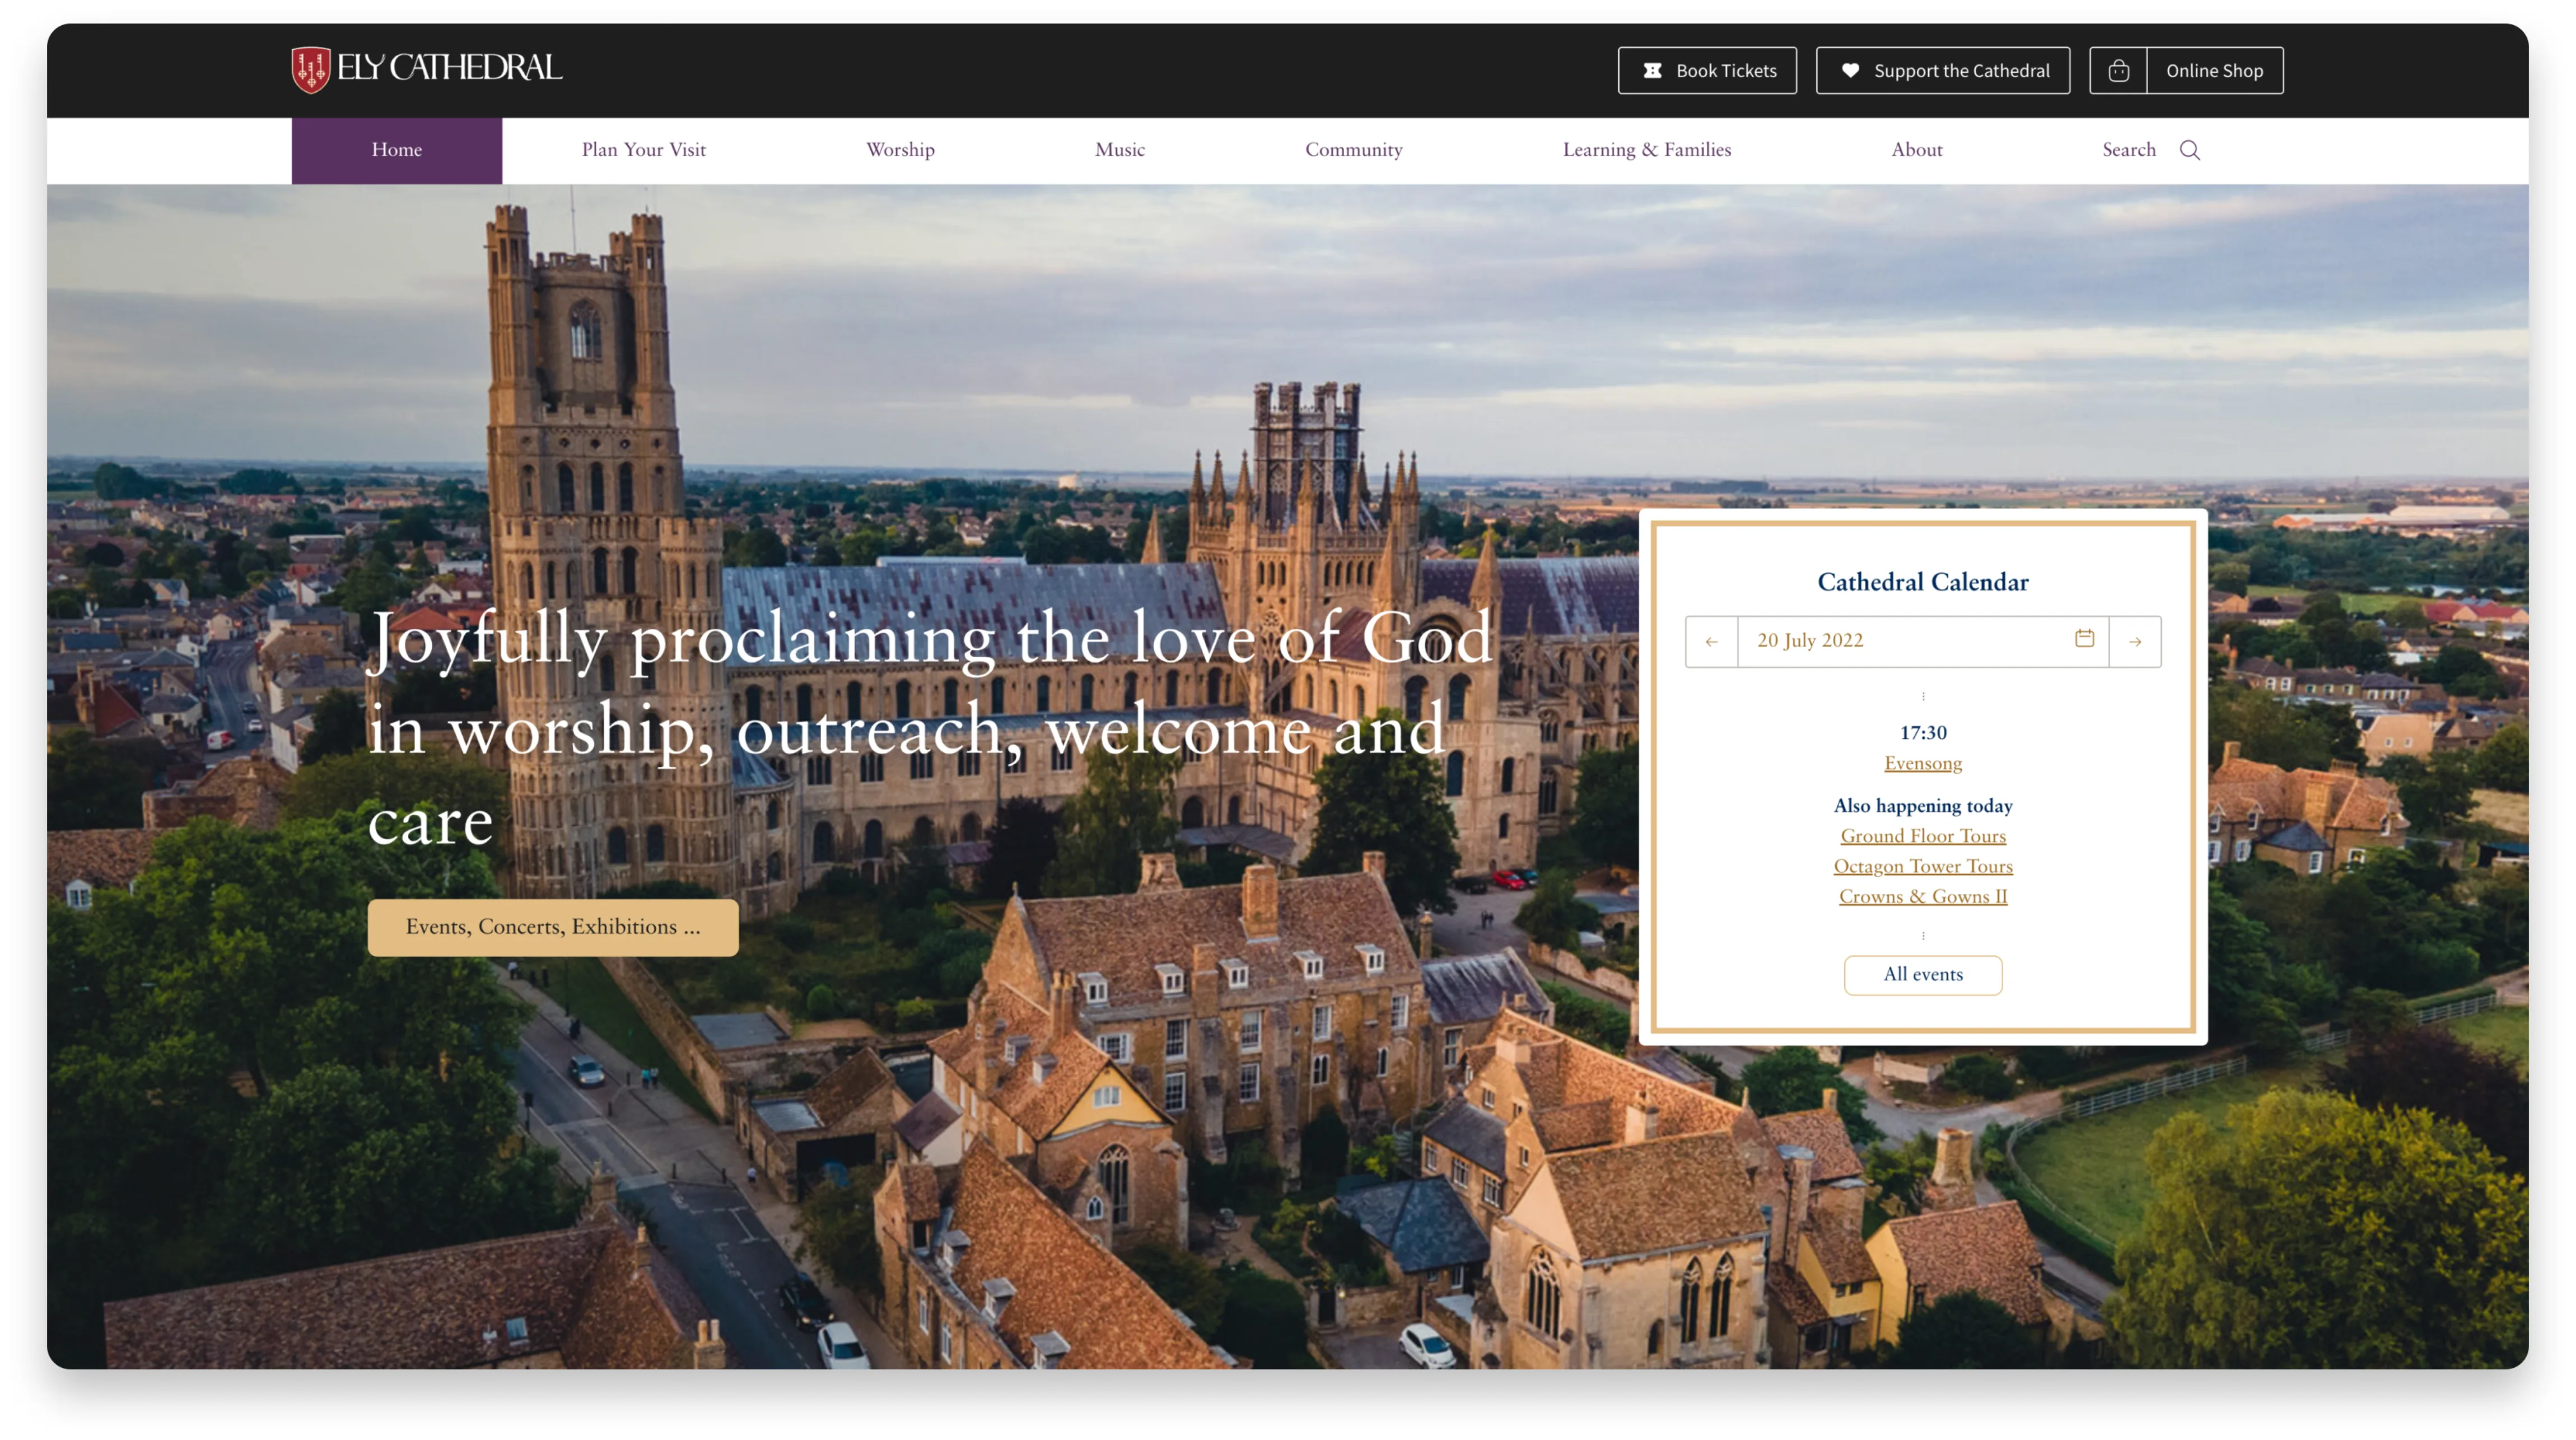Screen dimensions: 2576x1440
Task: Click the shopping bag icon for Online Shop
Action: pyautogui.click(x=2118, y=70)
